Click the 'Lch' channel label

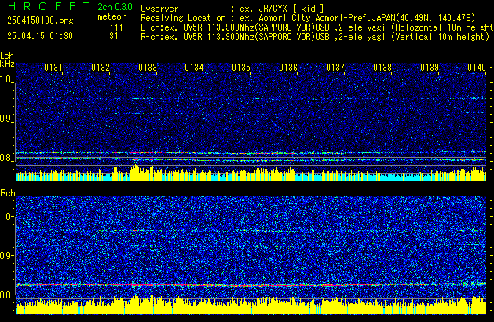pos(7,56)
